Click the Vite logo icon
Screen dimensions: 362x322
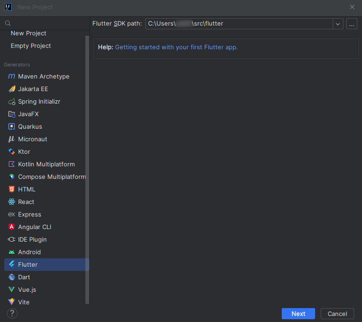click(x=12, y=302)
